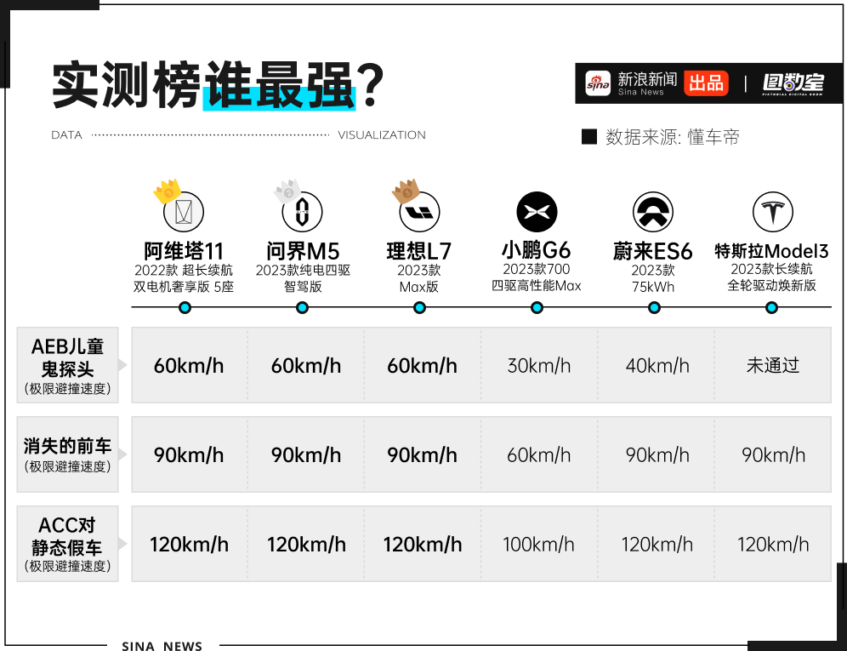Click the 2023款 75kWh subtitle
Viewport: 847px width, 651px height.
point(653,278)
